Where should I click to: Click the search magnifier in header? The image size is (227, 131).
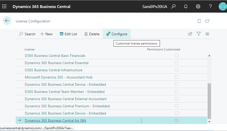click(x=173, y=6)
